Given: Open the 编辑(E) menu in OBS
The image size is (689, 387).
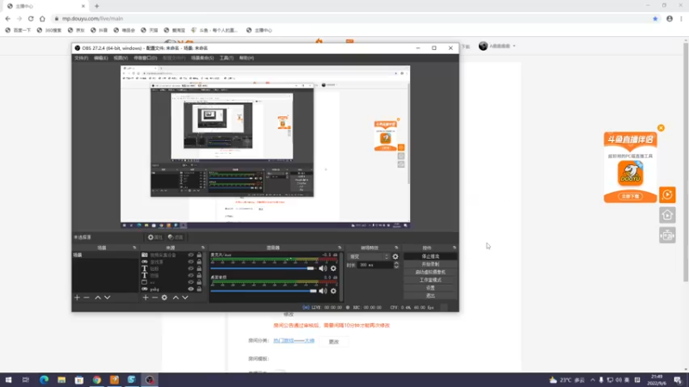Looking at the screenshot, I should (x=101, y=58).
